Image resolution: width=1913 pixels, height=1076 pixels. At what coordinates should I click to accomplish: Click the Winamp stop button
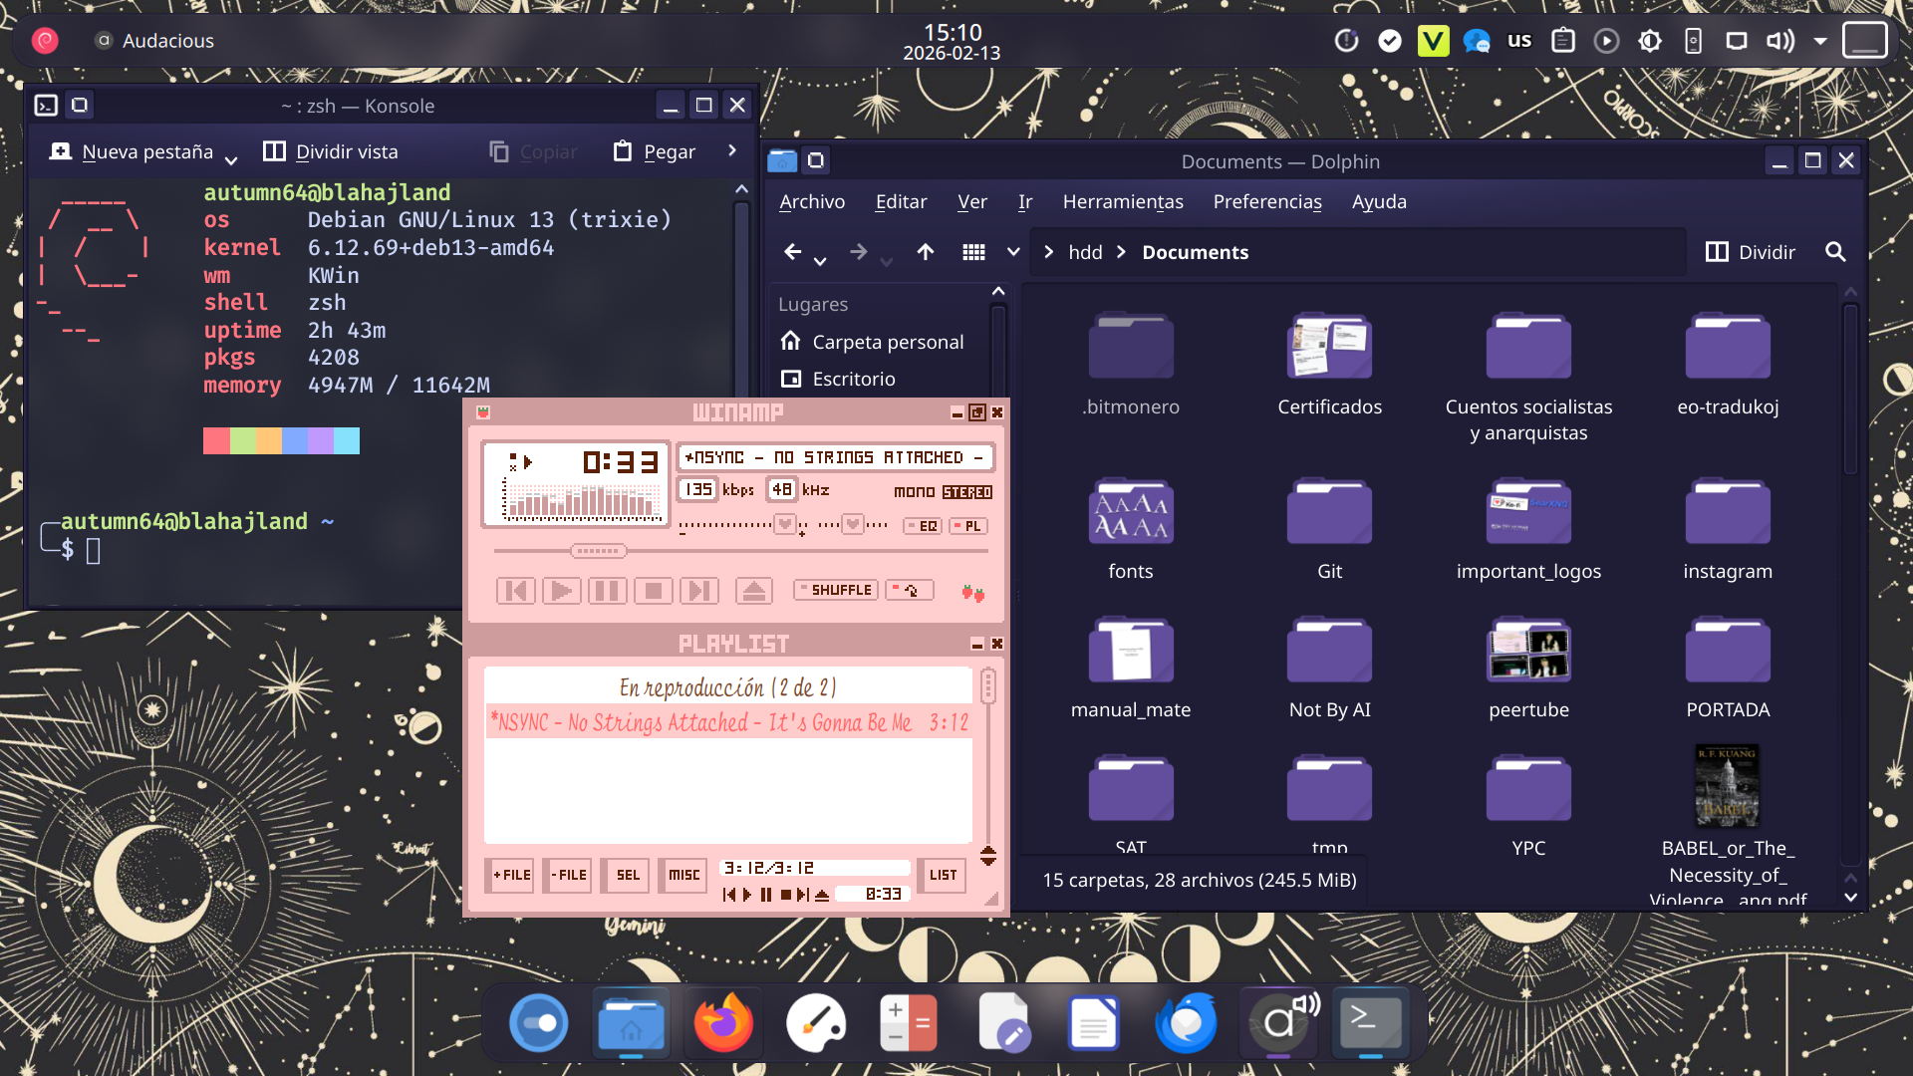tap(654, 591)
